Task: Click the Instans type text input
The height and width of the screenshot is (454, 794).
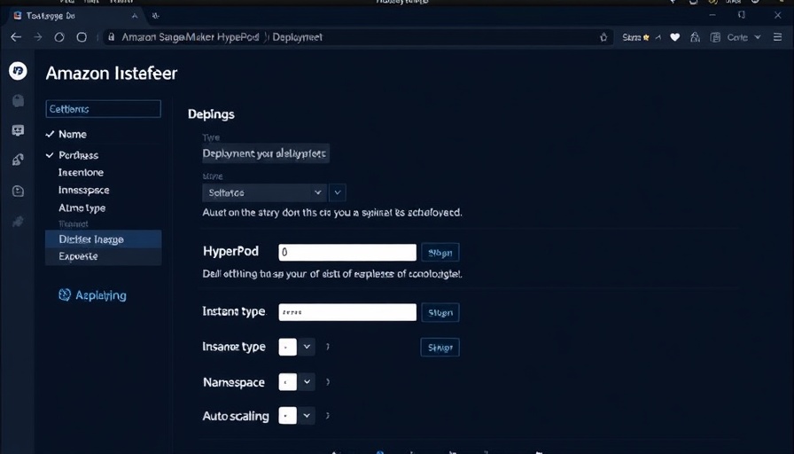Action: tap(347, 312)
